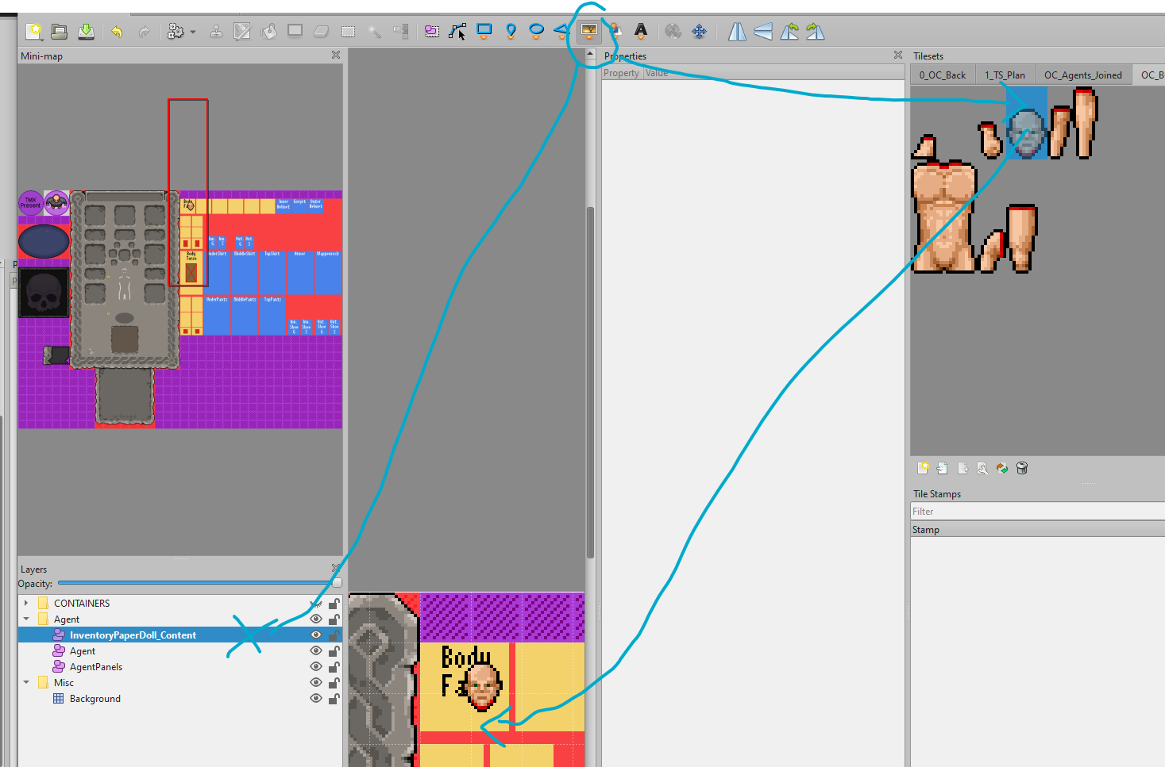Close the Properties panel
1165x767 pixels.
coord(898,56)
